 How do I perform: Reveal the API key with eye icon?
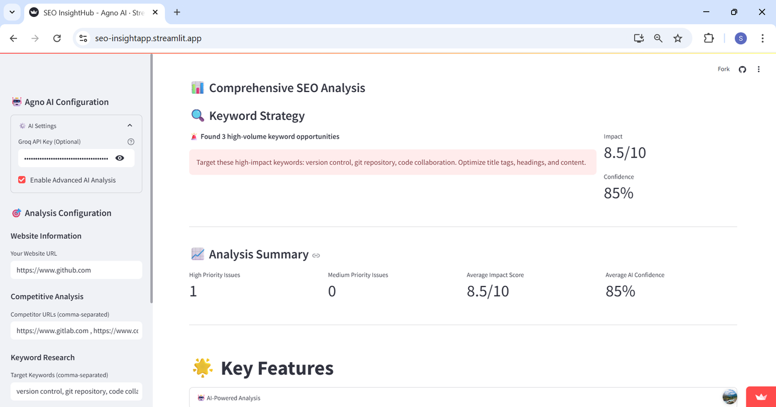[x=120, y=158]
